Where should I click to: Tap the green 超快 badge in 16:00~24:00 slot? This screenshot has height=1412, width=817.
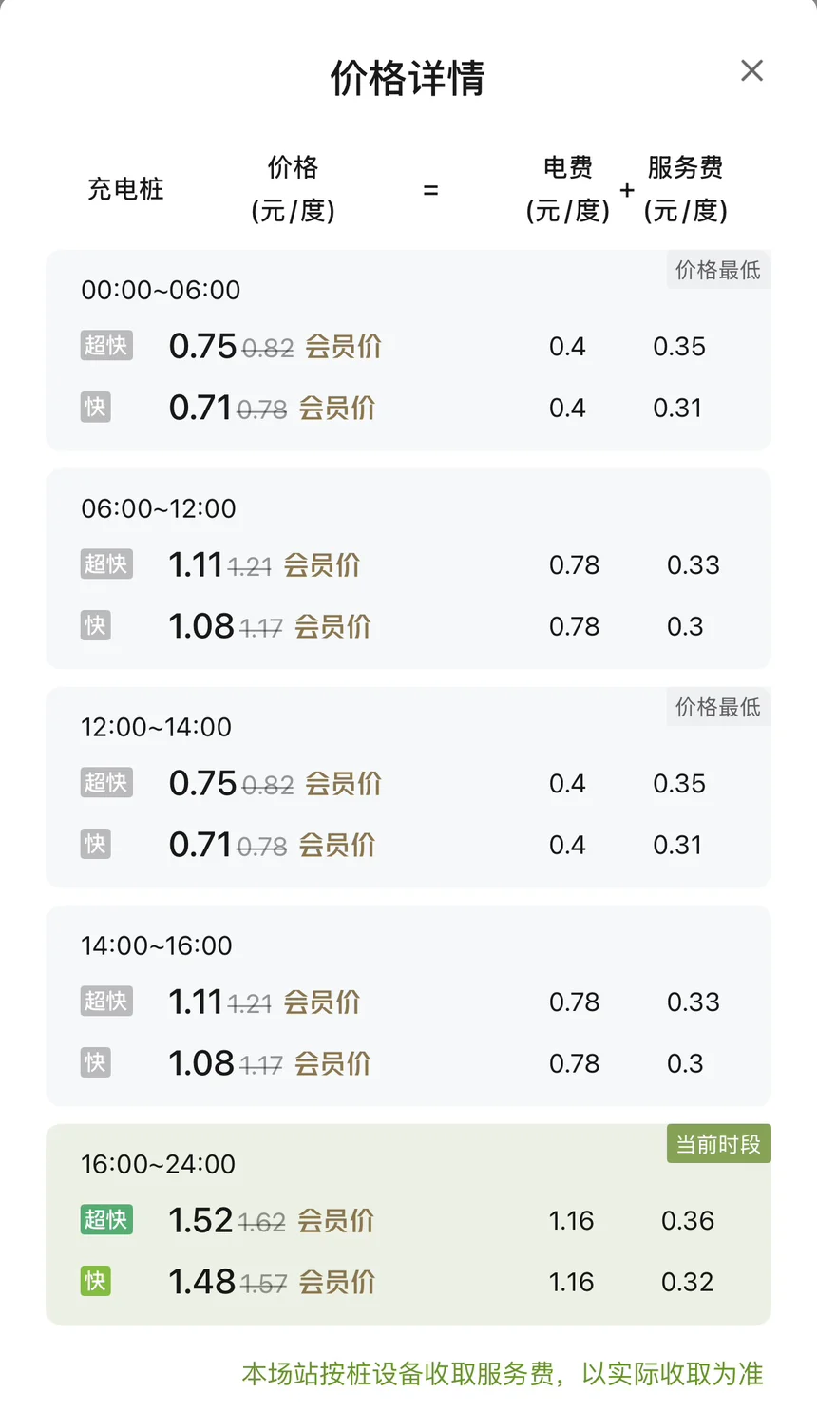(x=105, y=1220)
